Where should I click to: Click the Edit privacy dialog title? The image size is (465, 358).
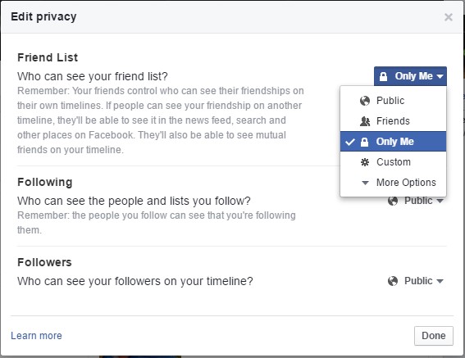pos(43,16)
